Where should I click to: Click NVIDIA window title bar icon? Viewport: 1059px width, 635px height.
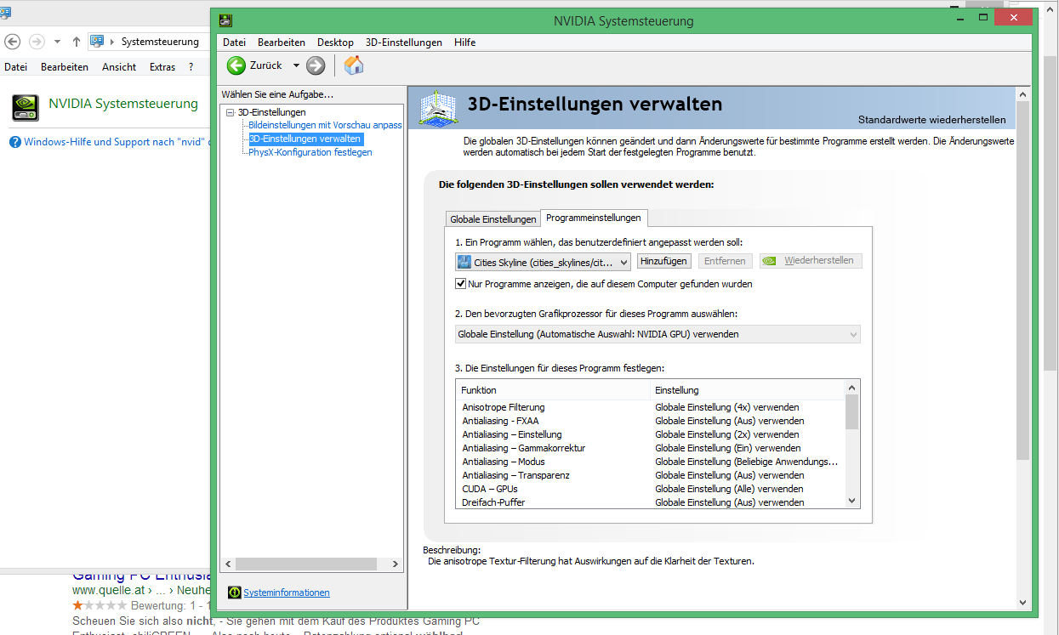(x=225, y=20)
